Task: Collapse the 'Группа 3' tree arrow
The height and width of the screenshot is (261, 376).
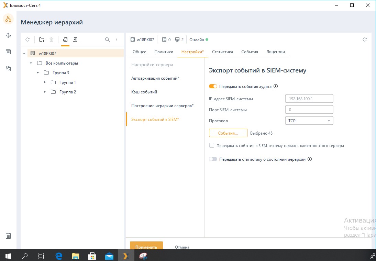Action: 38,72
